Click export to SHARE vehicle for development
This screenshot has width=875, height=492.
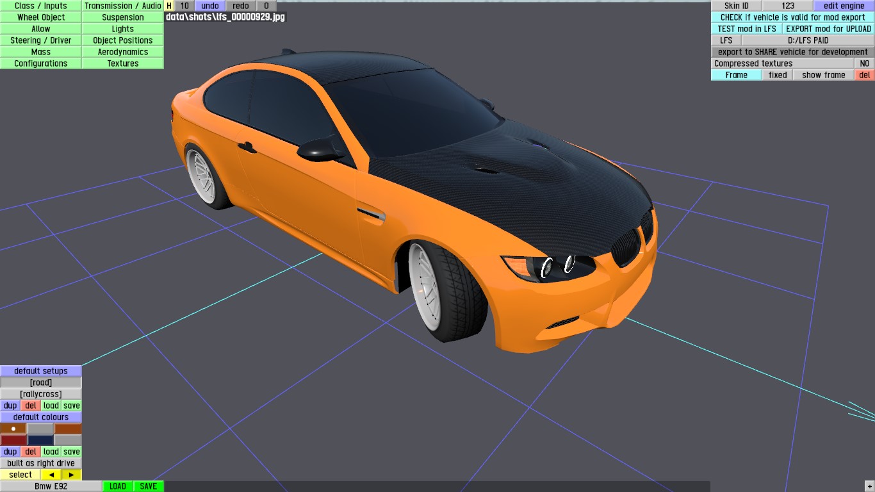(x=793, y=52)
